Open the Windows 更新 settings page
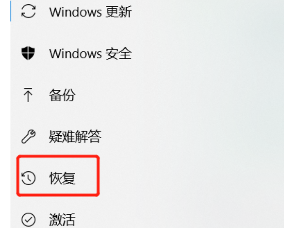 tap(91, 12)
